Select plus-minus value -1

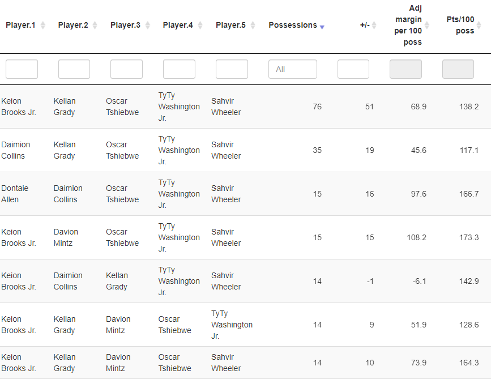(x=370, y=281)
